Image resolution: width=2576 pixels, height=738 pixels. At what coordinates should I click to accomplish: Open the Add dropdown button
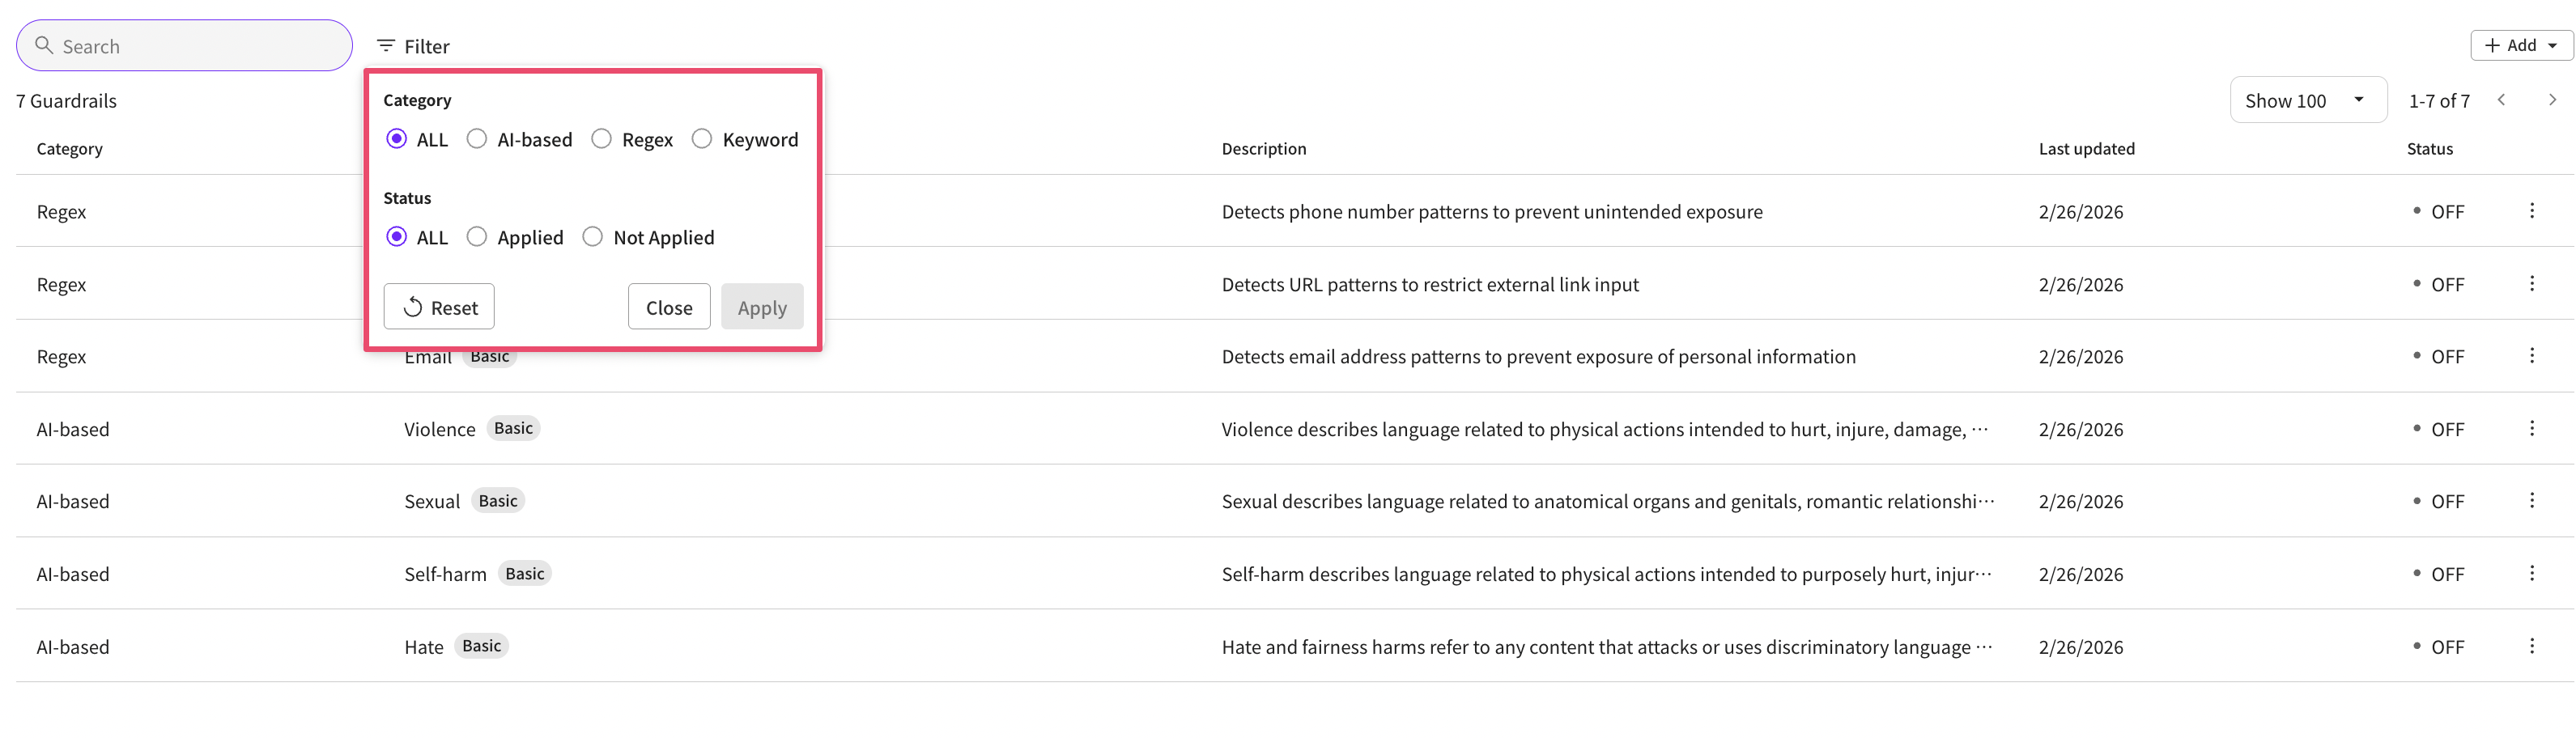[2520, 46]
